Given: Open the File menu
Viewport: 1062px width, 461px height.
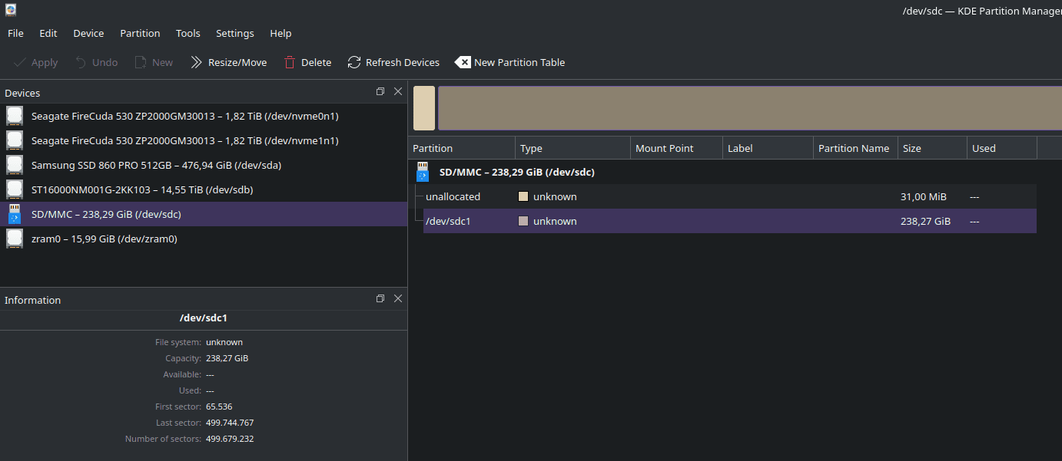Looking at the screenshot, I should click(15, 33).
